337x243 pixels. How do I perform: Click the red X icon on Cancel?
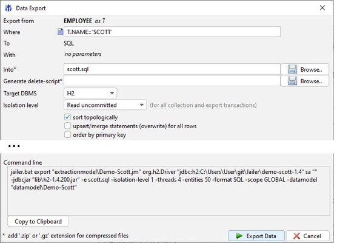[x=296, y=236]
